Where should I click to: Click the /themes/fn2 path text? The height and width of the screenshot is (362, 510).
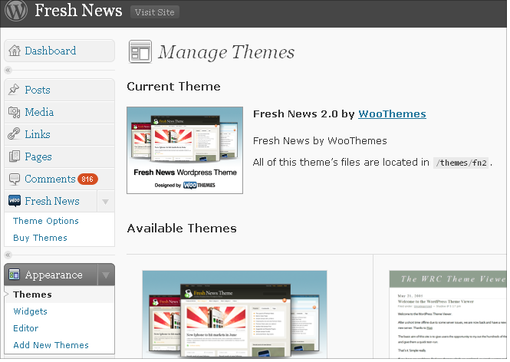[461, 163]
